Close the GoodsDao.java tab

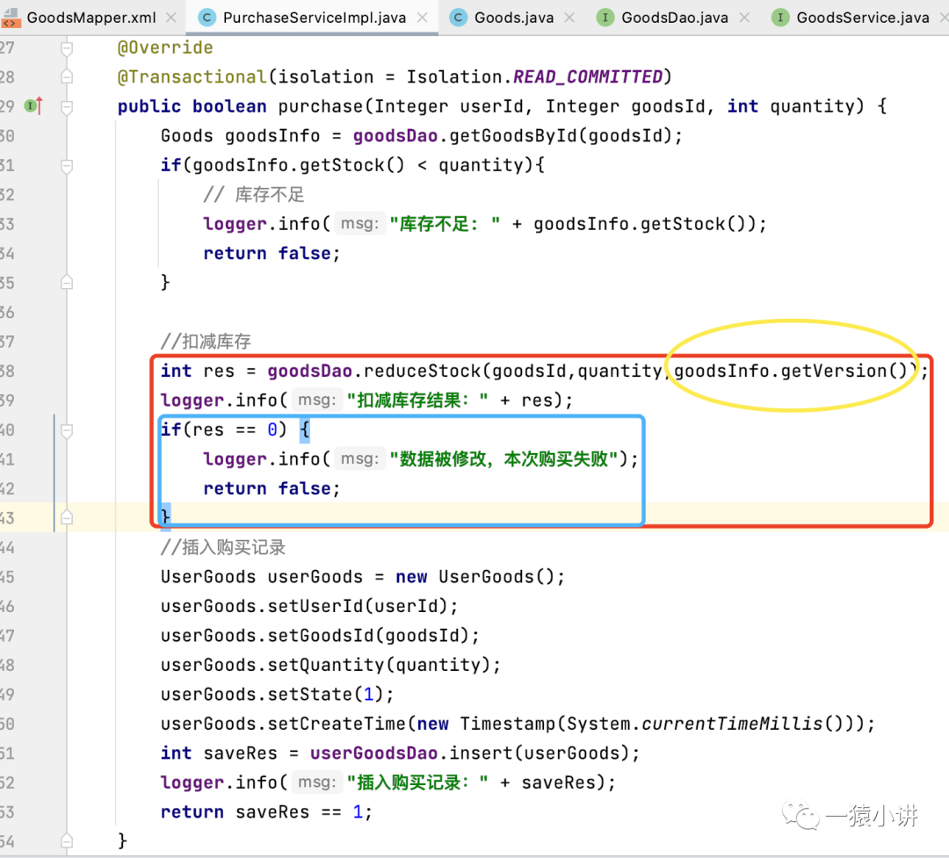744,18
